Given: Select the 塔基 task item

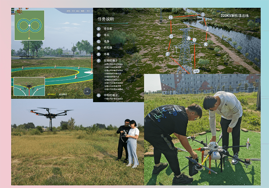Looking at the screenshot, I should pos(107,54).
